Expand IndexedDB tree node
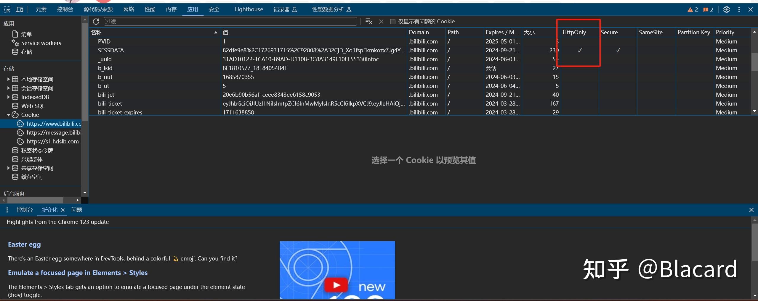758x301 pixels. click(x=9, y=97)
